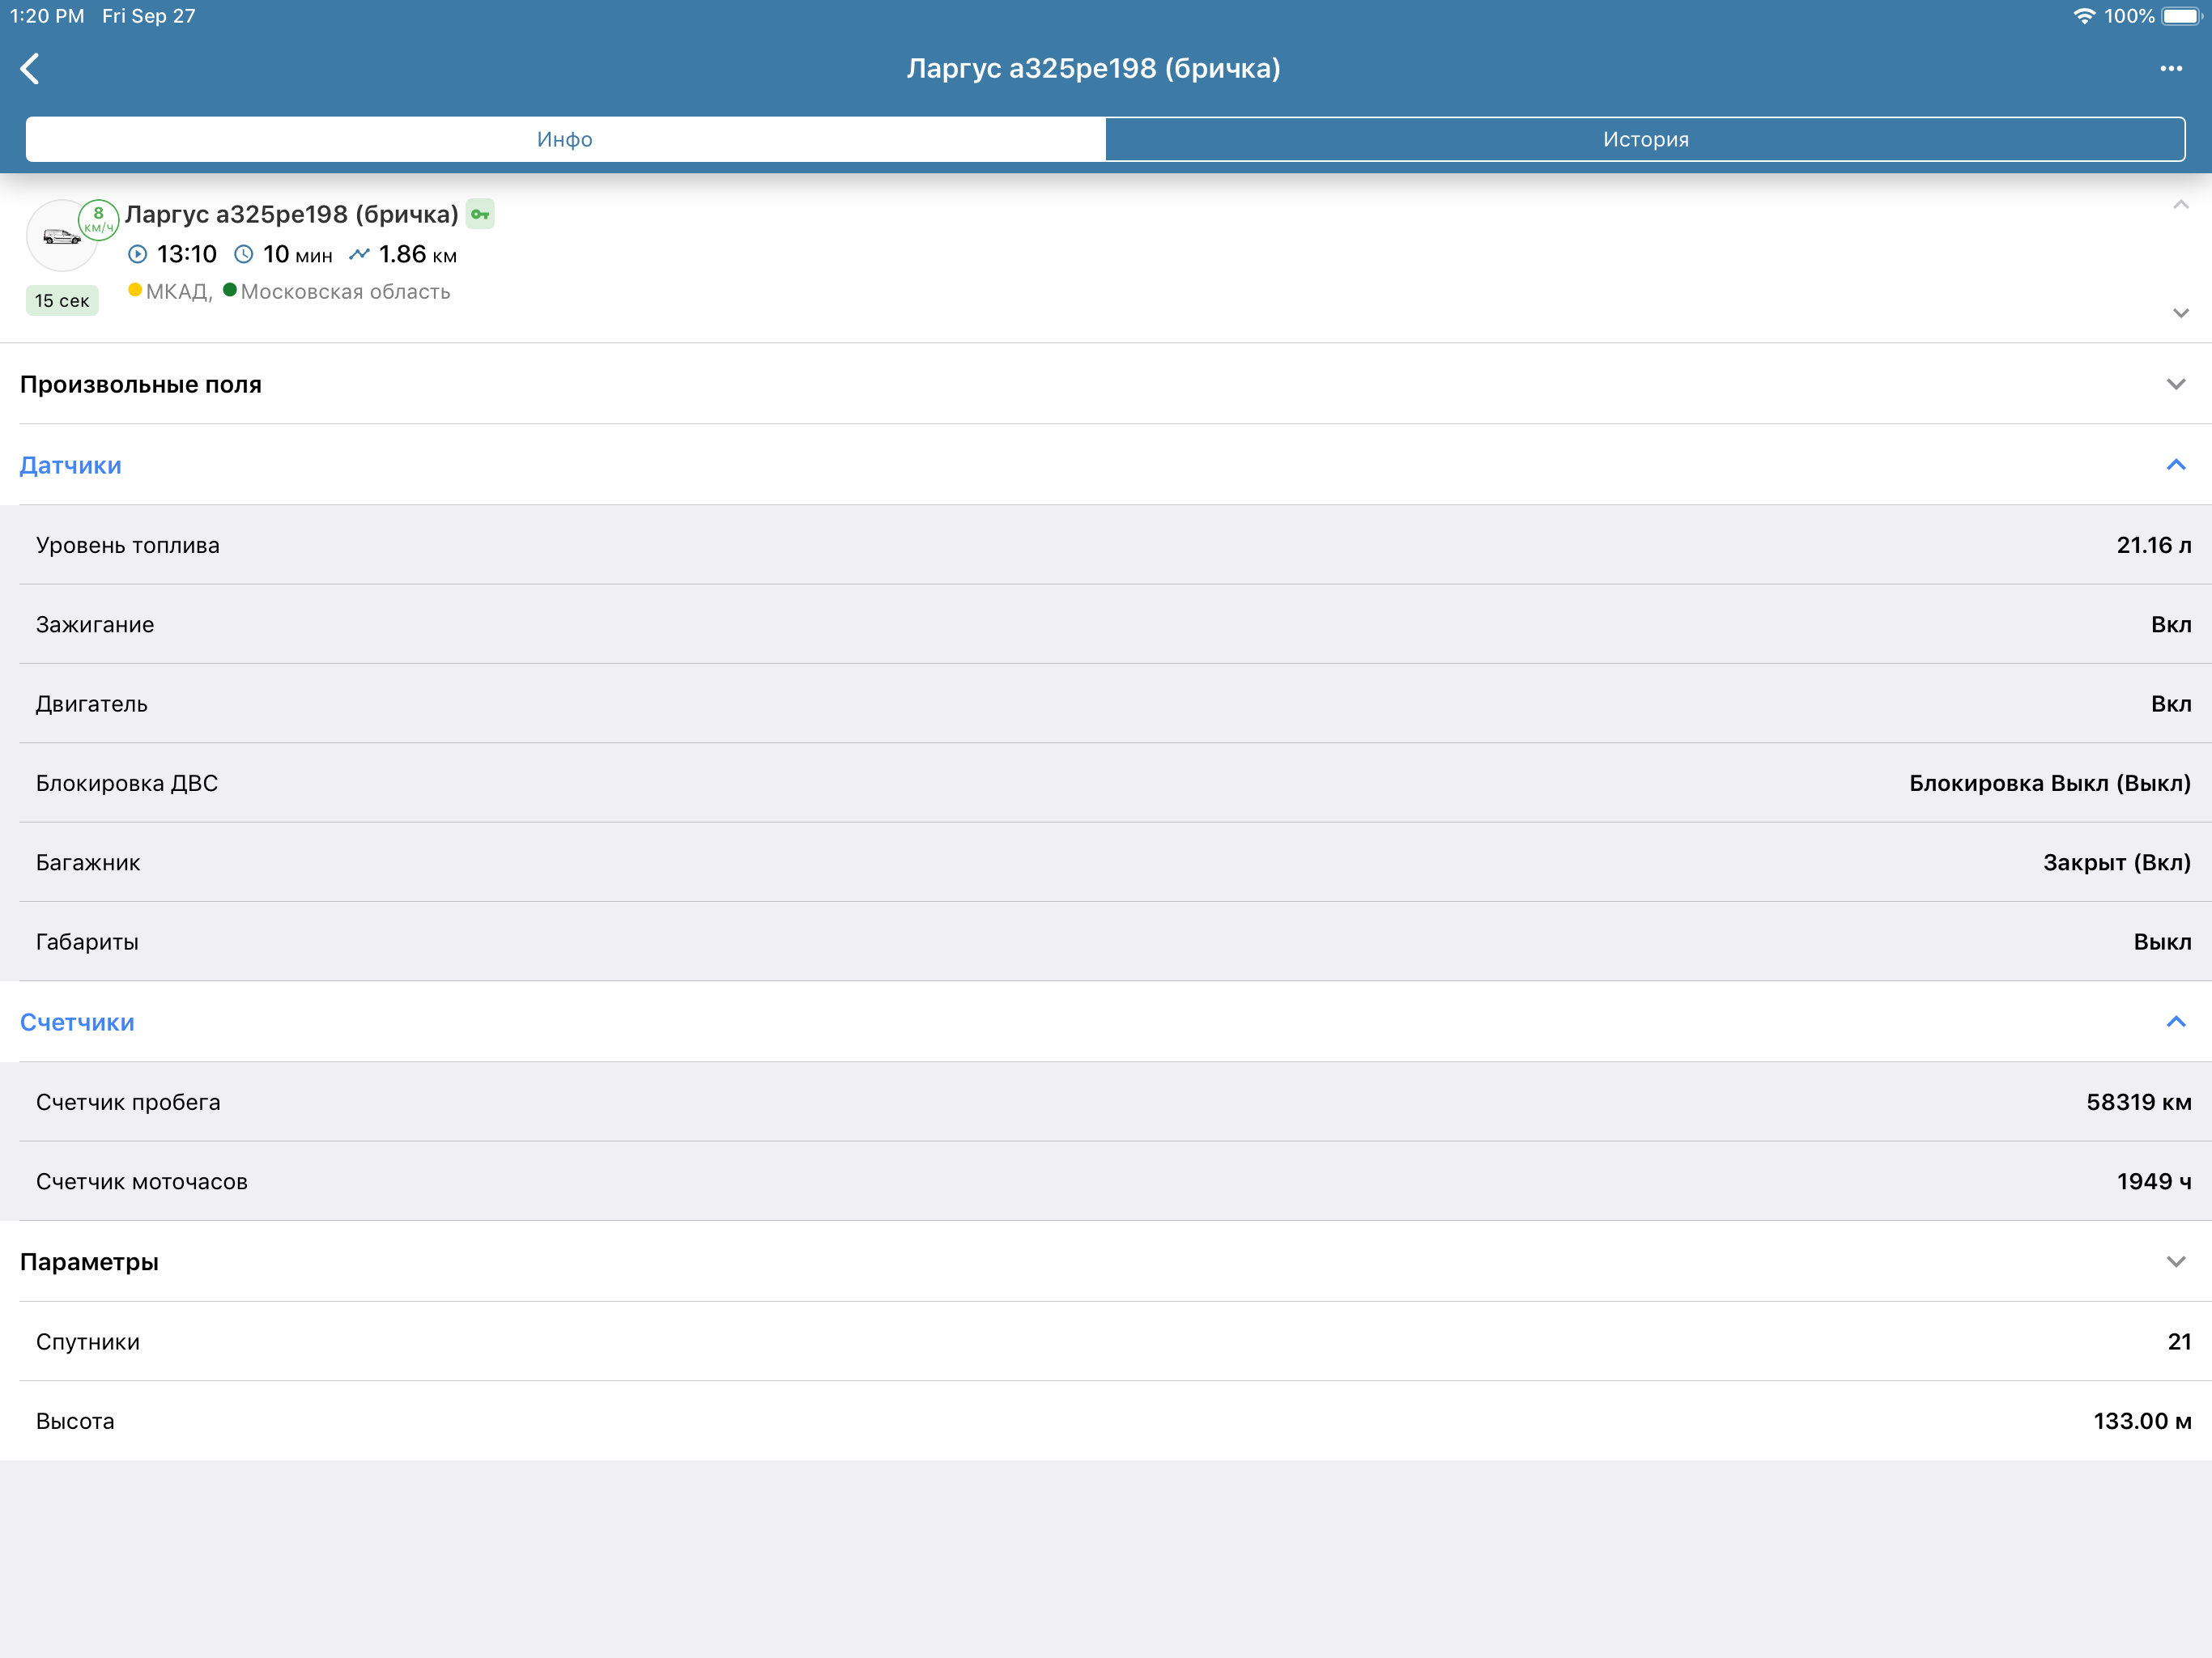Open the three-dots more options menu

coord(2170,69)
